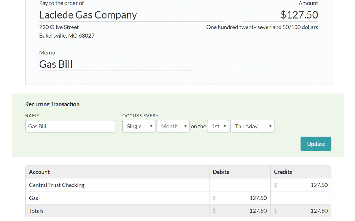Click the Gas Bill memo field

point(115,64)
